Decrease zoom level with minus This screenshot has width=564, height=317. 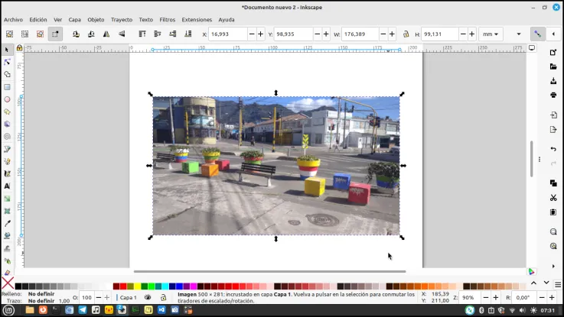tap(486, 297)
